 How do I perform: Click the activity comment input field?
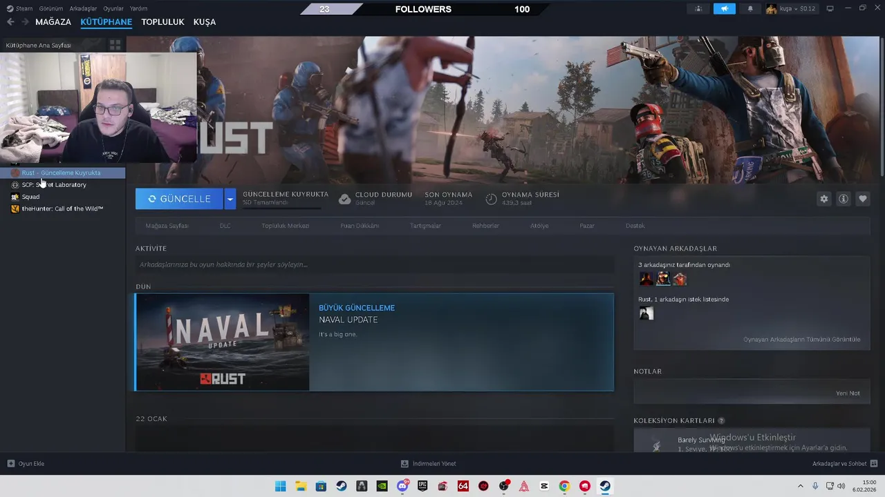(374, 264)
